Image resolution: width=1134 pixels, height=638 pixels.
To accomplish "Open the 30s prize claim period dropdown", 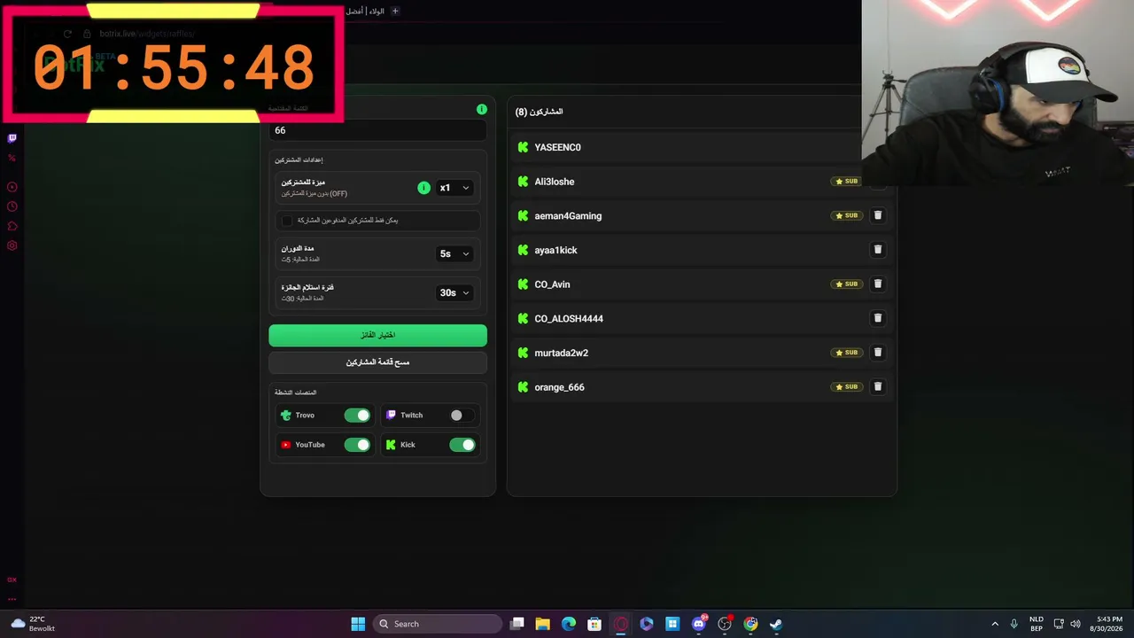I will tap(454, 292).
